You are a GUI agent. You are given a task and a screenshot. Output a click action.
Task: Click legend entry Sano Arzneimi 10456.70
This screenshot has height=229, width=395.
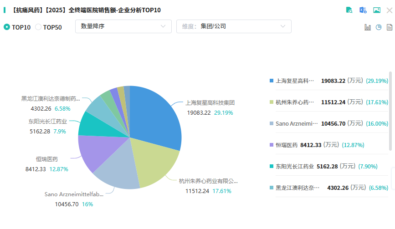pos(329,123)
